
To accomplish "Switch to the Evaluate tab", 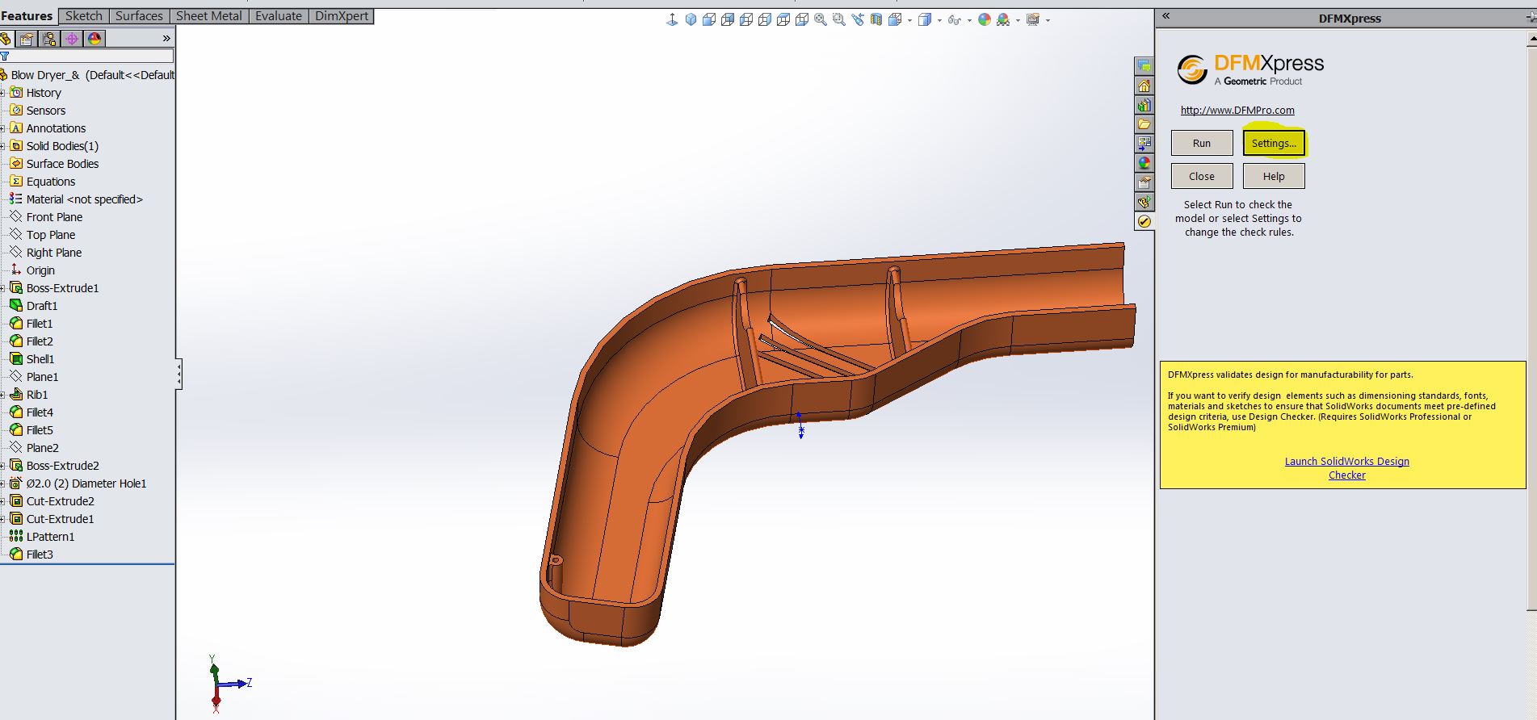I will click(278, 16).
